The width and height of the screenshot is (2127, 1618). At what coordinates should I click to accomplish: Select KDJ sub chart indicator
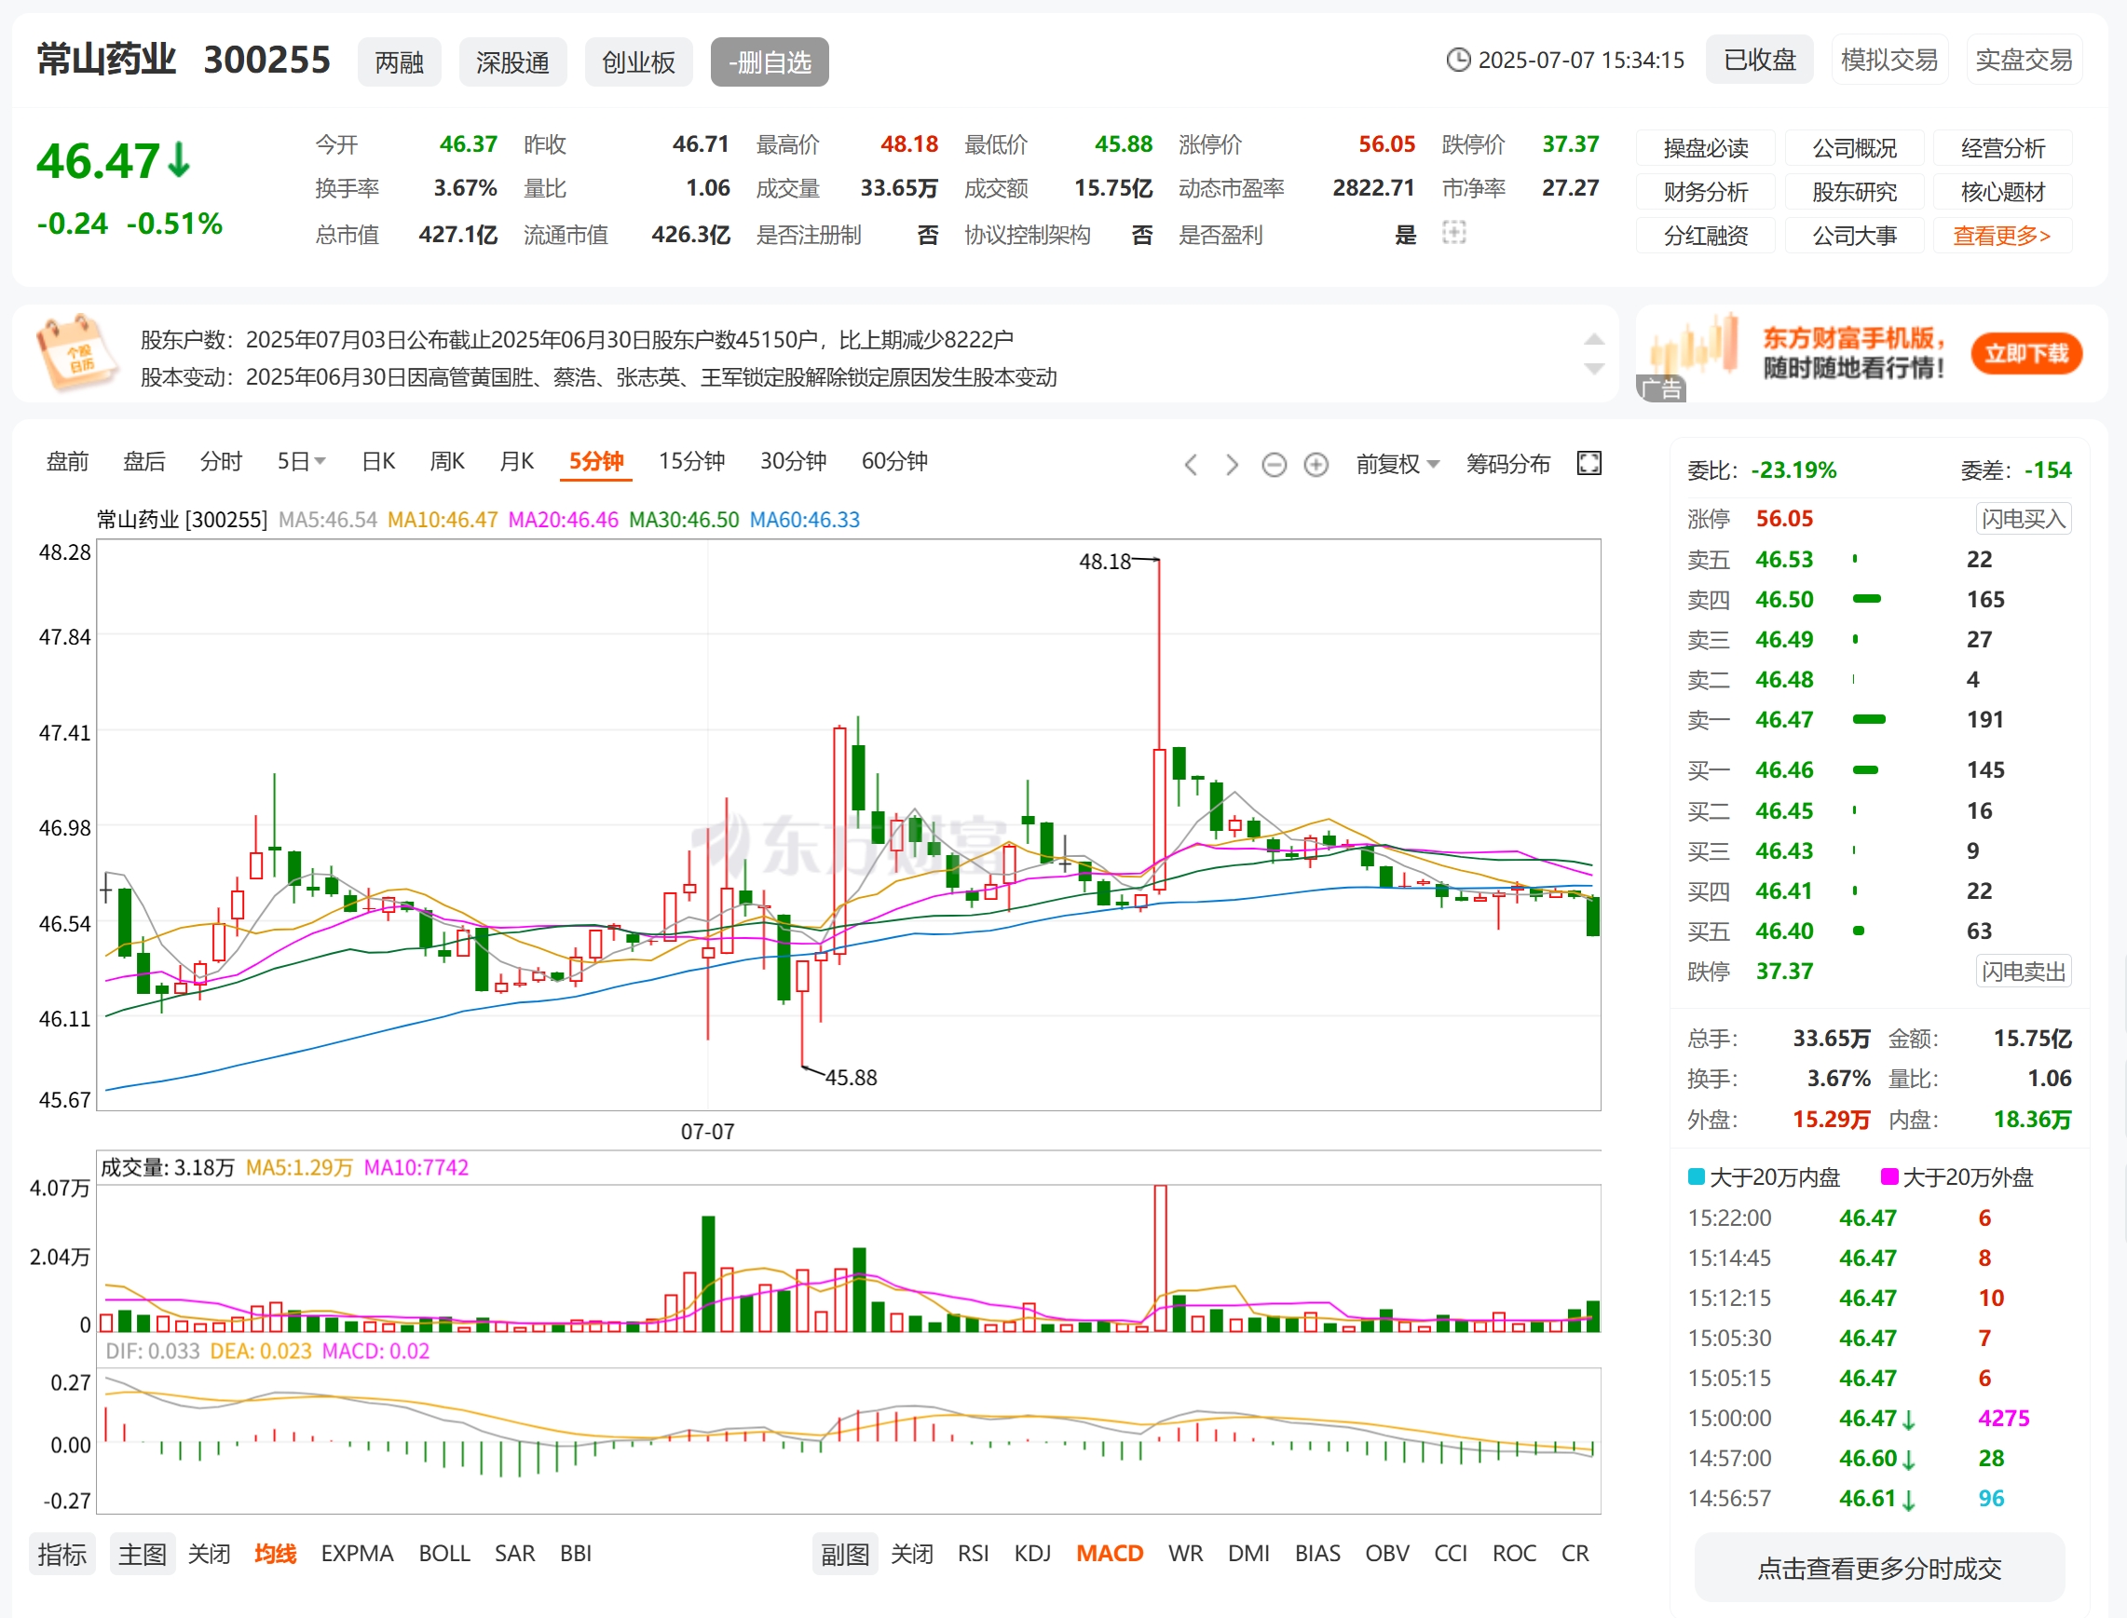click(1032, 1554)
